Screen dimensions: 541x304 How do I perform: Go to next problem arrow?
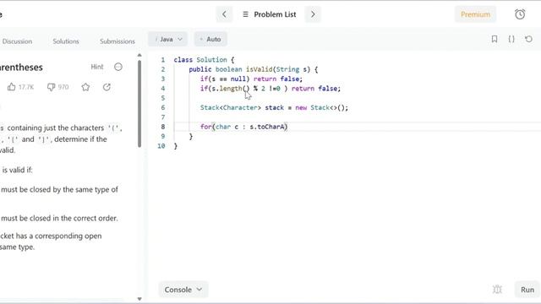pyautogui.click(x=313, y=14)
